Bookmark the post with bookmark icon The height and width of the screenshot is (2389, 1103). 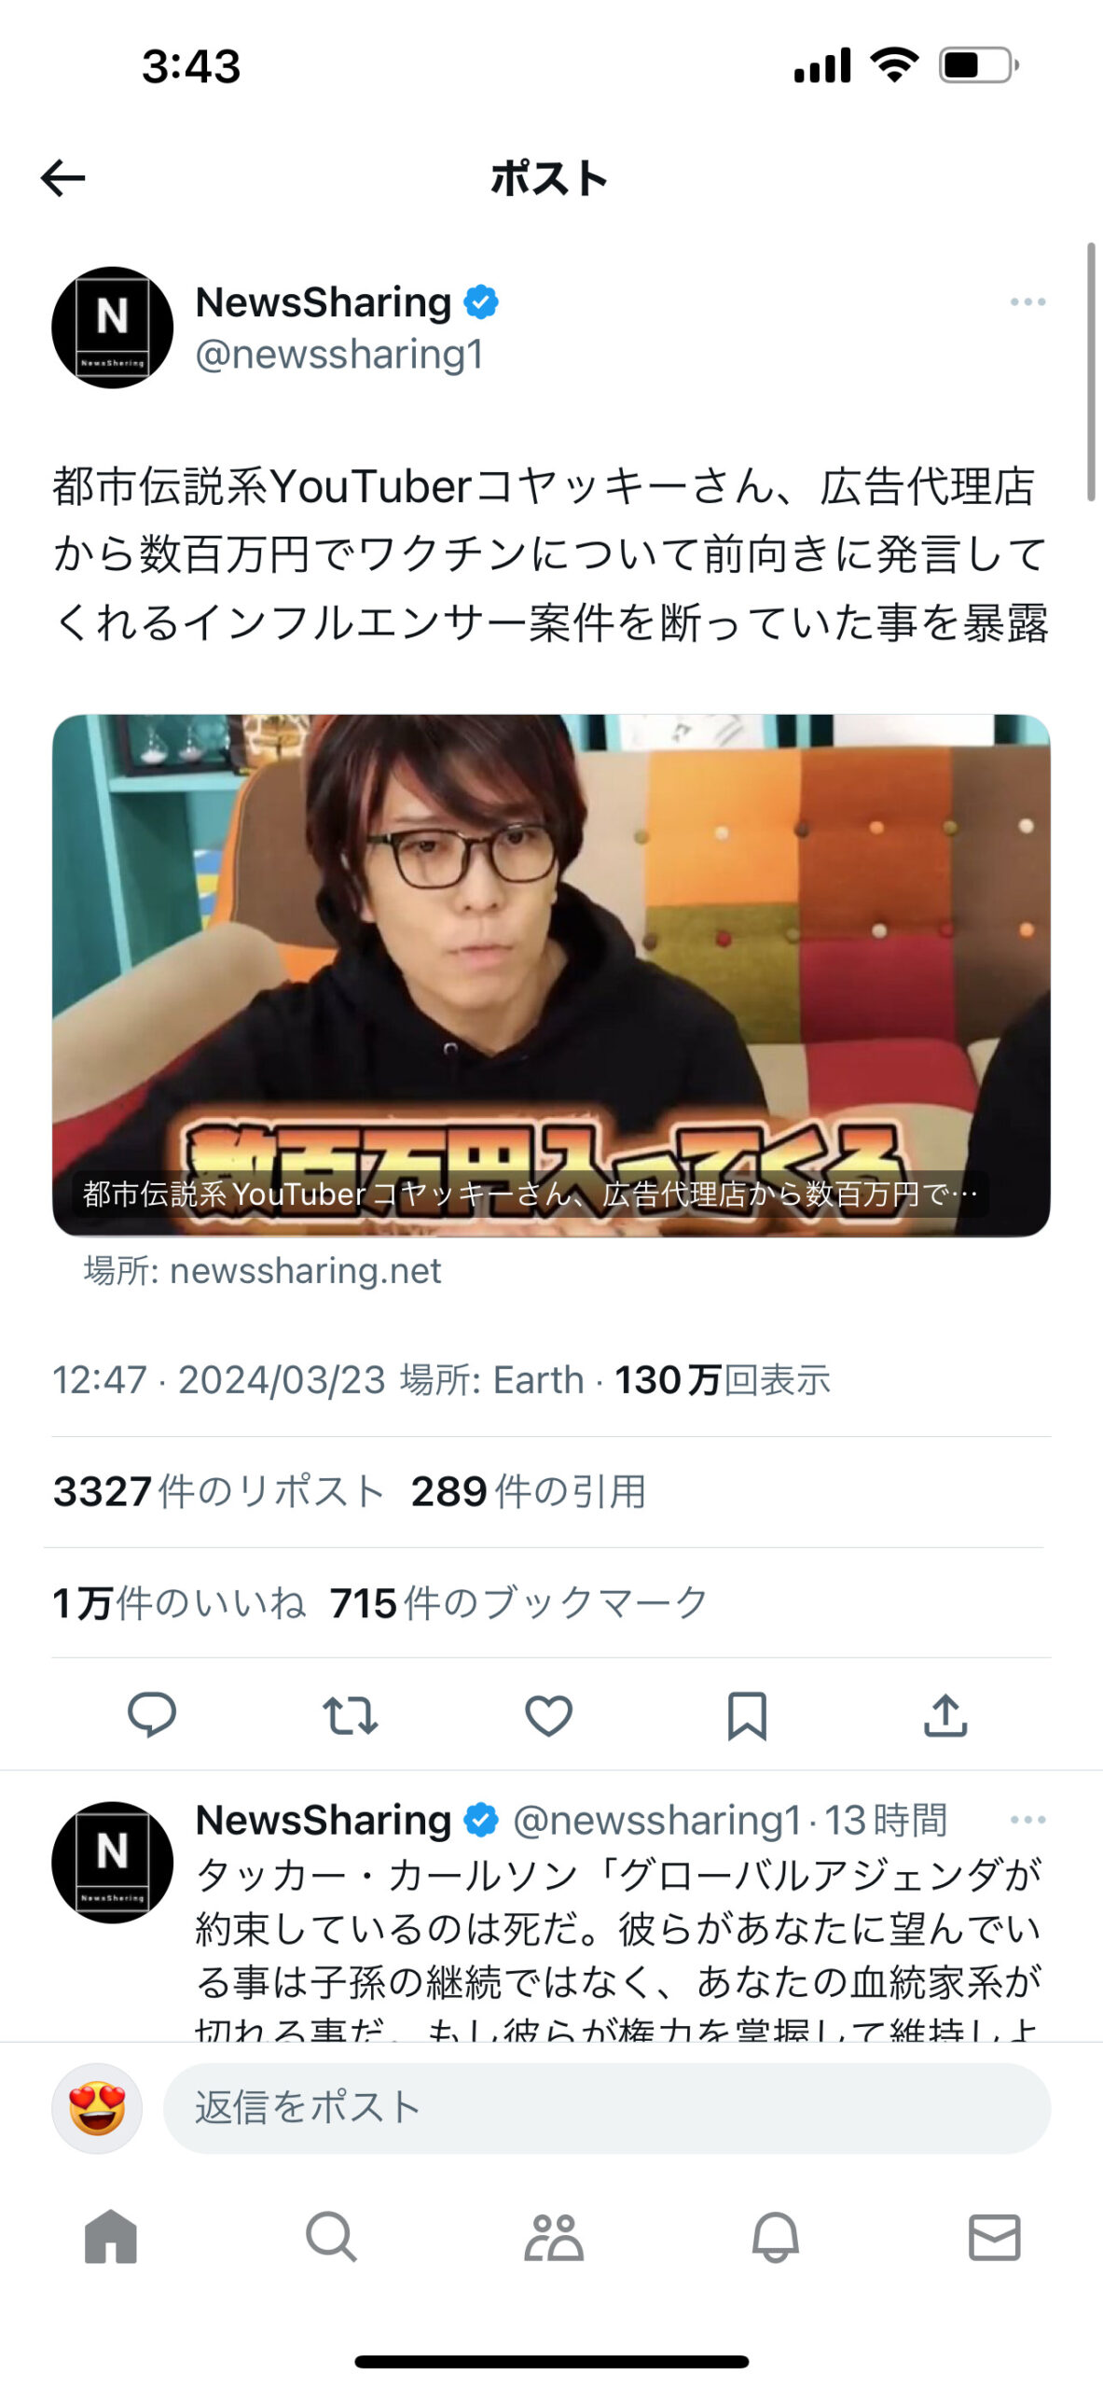(x=747, y=1715)
